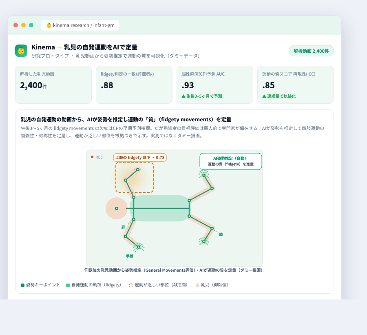Open the 脳性麻痺(CP)予測 AUC card
This screenshot has height=335, width=367.
(x=215, y=85)
